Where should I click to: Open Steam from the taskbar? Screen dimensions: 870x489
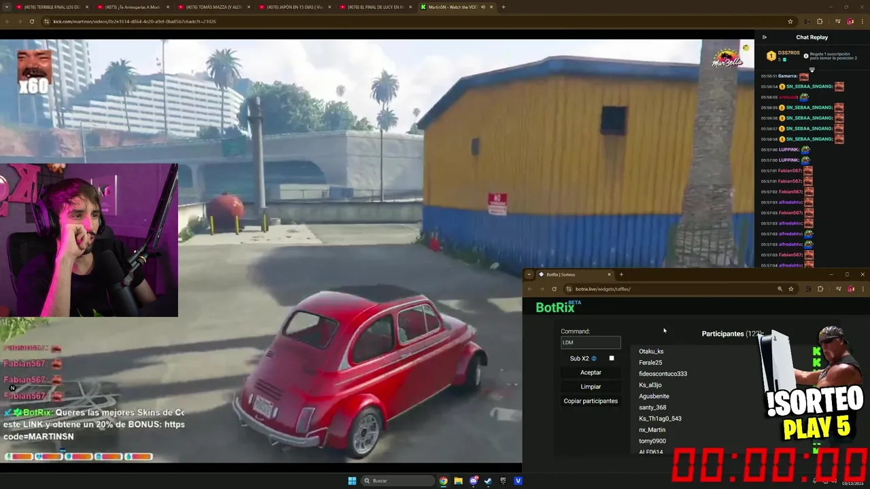coord(488,481)
